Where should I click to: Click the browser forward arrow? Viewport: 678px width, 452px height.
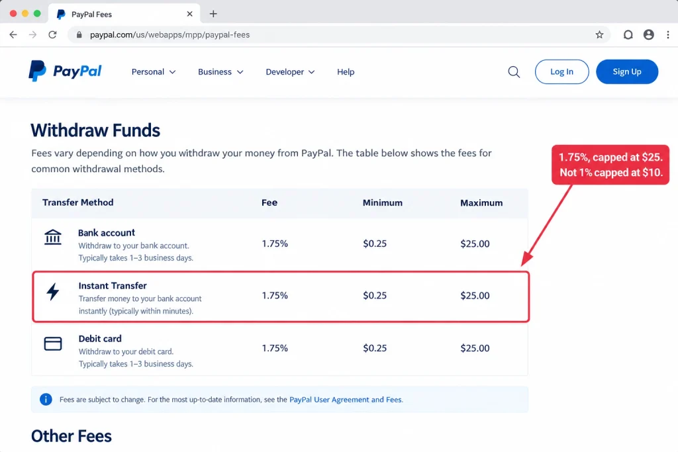(33, 34)
